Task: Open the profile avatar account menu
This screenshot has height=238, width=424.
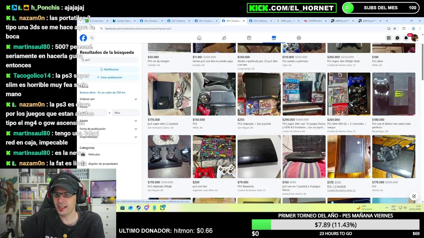Action: pos(414,38)
